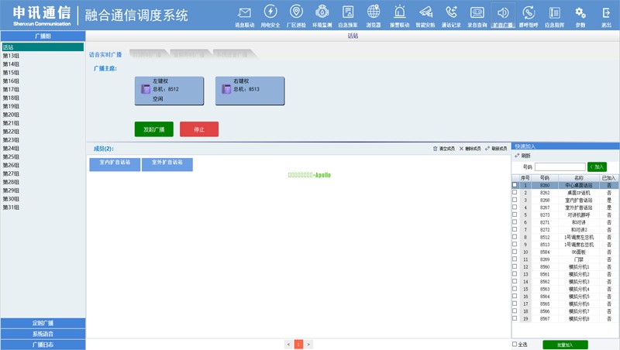Image resolution: width=620 pixels, height=350 pixels.
Task: Open the 用电安全 lightning icon
Action: [x=270, y=12]
